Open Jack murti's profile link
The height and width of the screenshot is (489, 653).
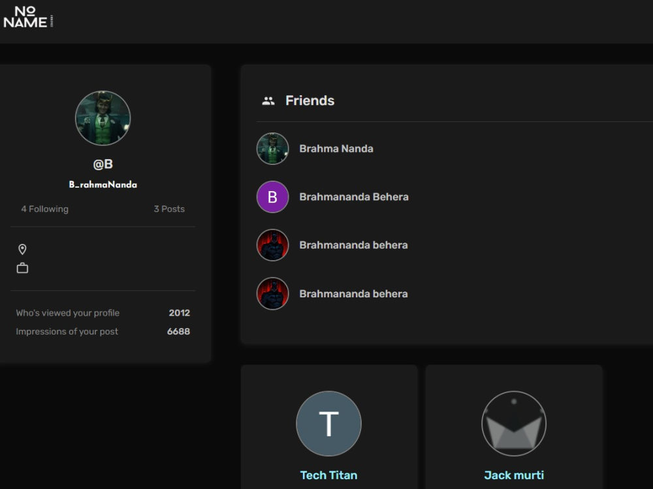click(x=514, y=475)
